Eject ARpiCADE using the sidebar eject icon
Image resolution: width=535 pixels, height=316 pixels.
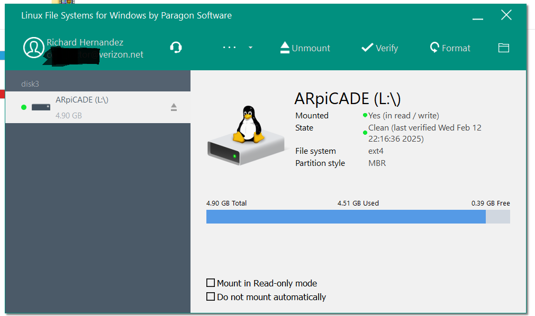[x=174, y=107]
